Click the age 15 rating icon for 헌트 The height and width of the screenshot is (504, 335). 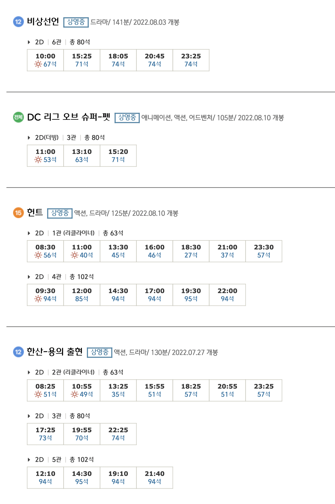(x=18, y=213)
